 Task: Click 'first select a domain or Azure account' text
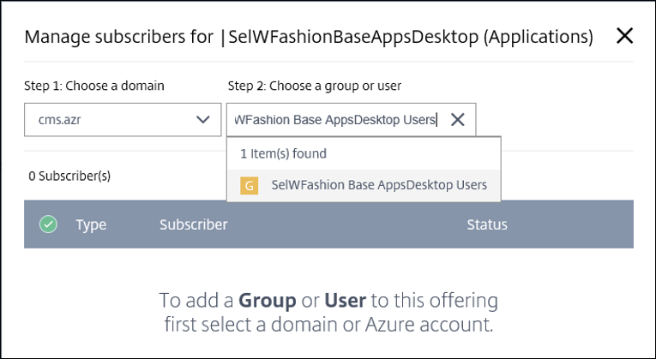(x=330, y=325)
